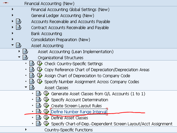Execute Define Asset Classes activity icon

tap(46, 118)
